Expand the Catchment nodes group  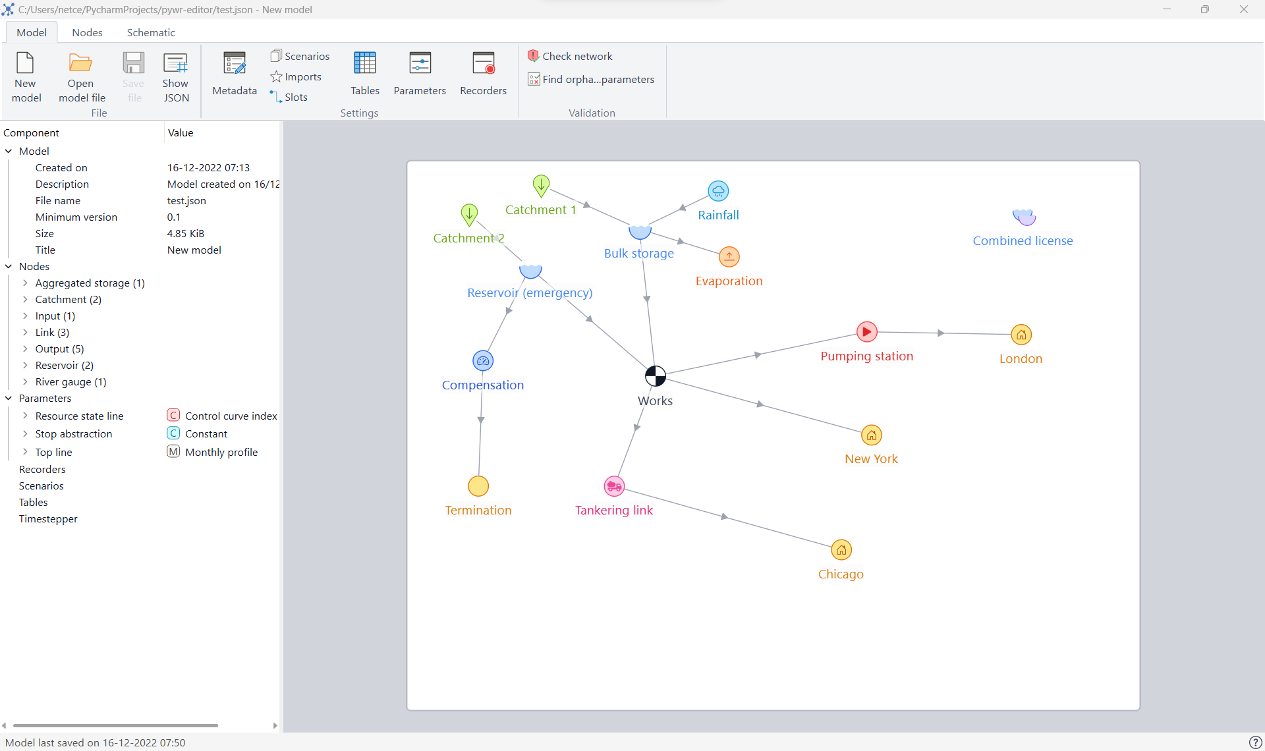coord(26,300)
